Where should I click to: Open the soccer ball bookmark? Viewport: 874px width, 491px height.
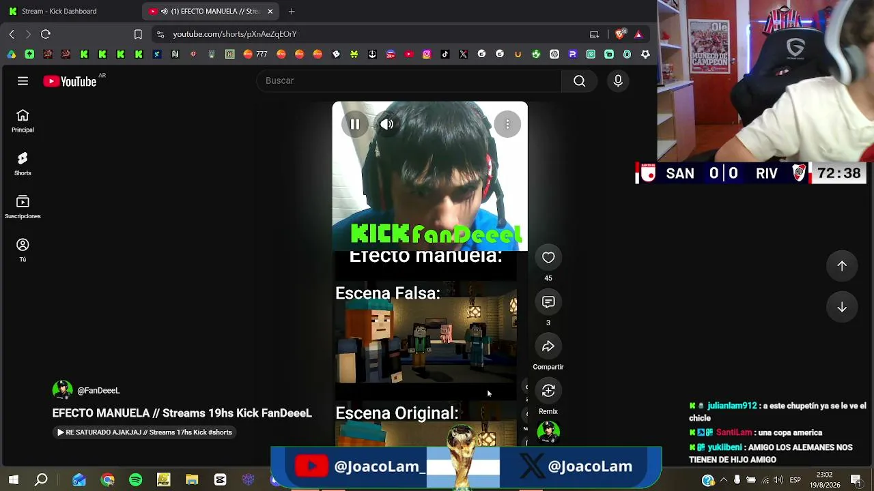coord(536,54)
